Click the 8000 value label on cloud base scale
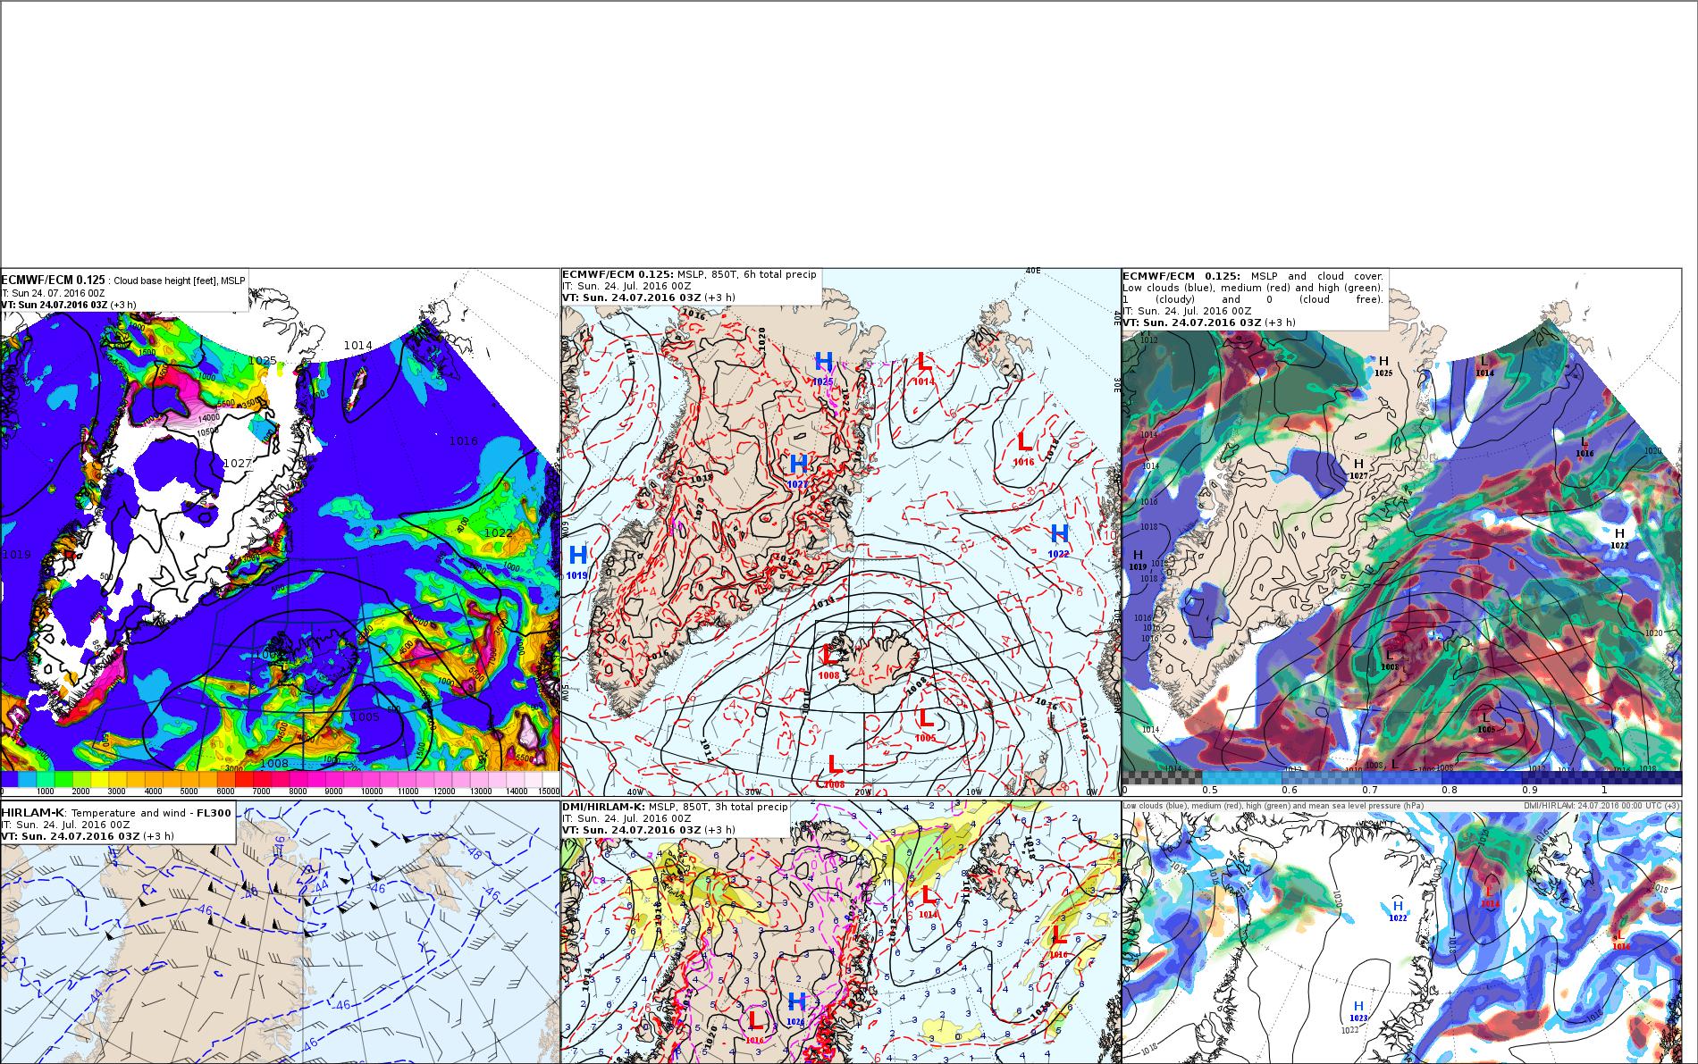Screen dimensions: 1698x1064 pyautogui.click(x=297, y=792)
